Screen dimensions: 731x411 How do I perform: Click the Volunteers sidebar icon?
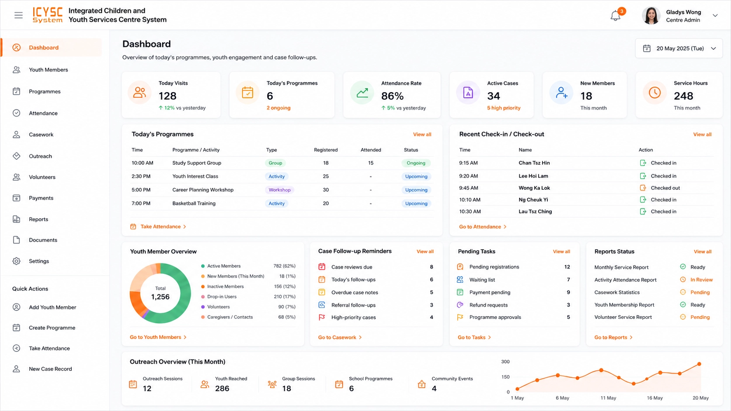[x=17, y=177]
